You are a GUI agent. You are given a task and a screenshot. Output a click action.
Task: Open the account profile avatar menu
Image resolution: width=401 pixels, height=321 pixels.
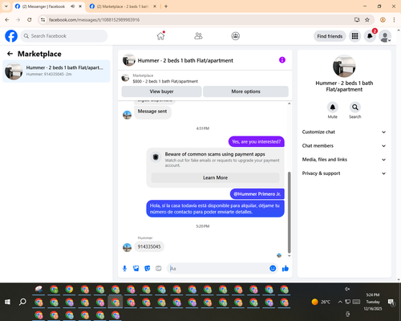pos(385,36)
